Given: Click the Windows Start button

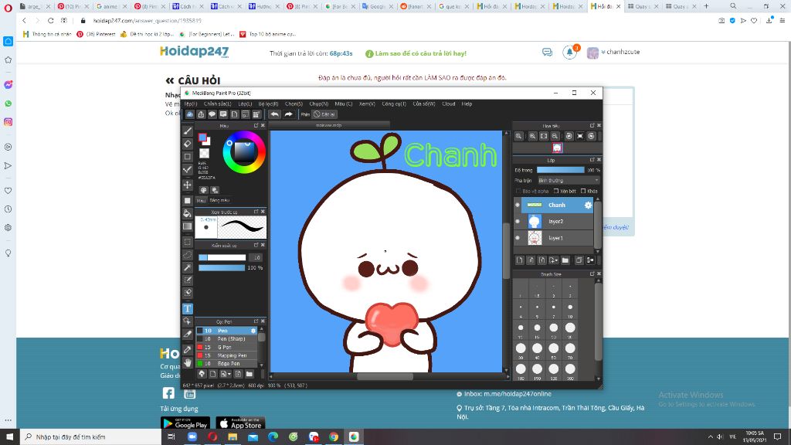Looking at the screenshot, I should 9,437.
